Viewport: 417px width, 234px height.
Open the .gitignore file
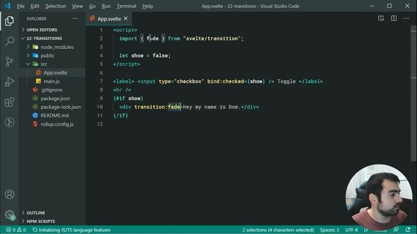(51, 90)
